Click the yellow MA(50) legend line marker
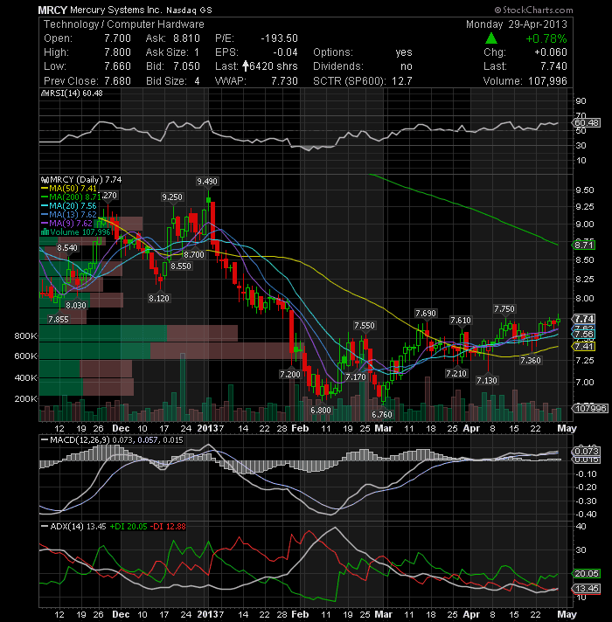 pos(45,189)
